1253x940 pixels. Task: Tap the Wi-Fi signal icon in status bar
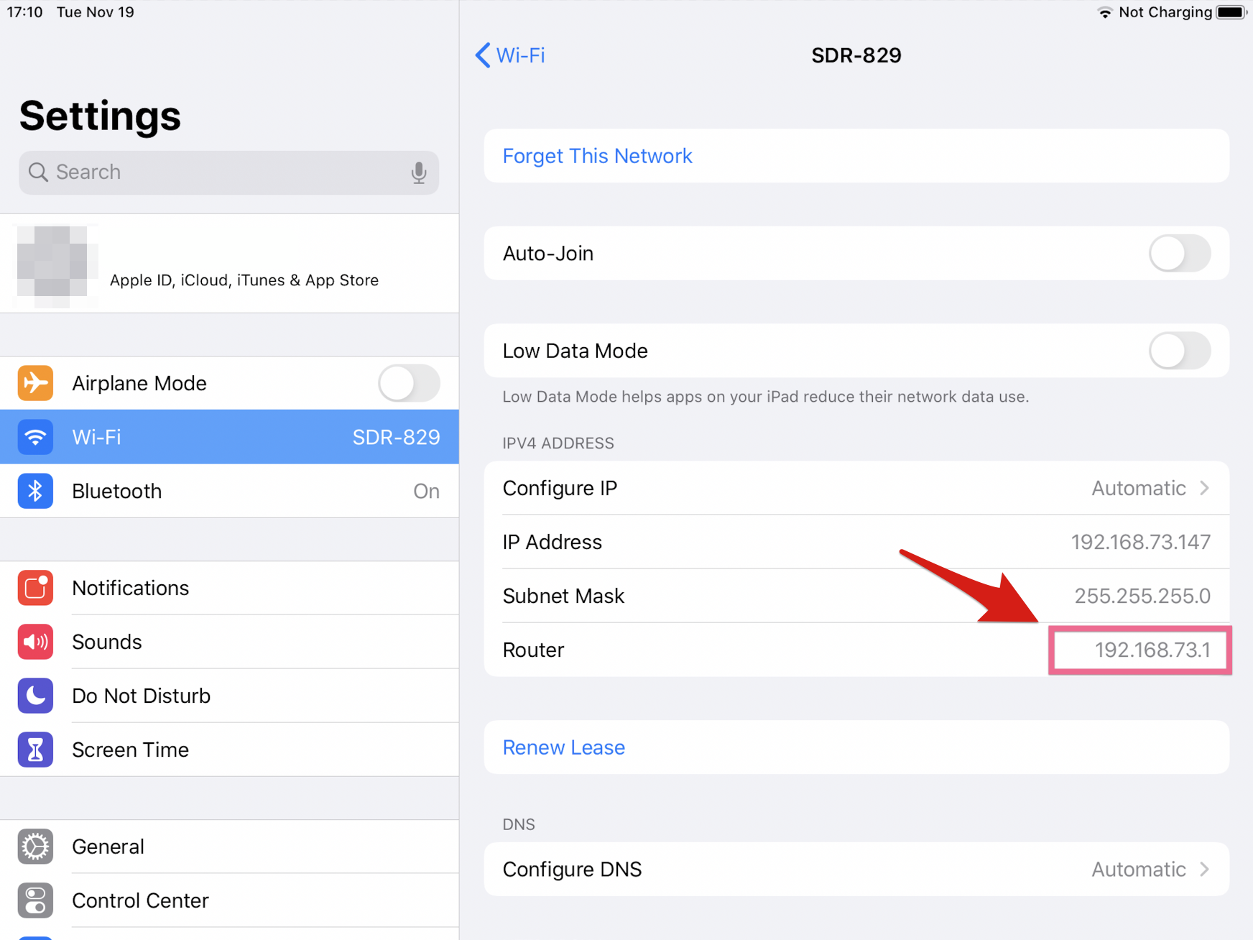coord(1104,12)
